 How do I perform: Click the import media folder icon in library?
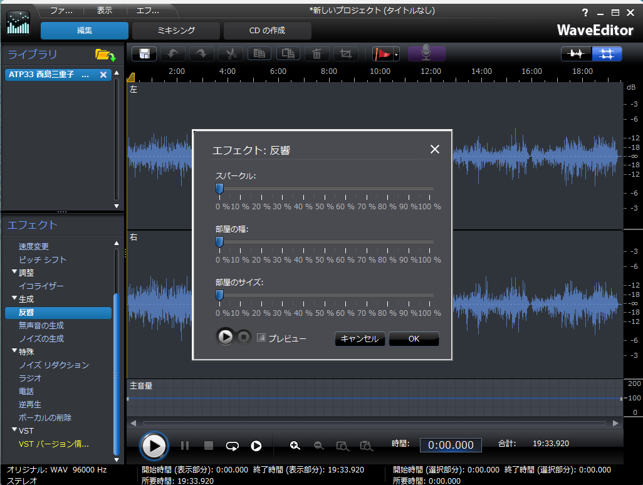tap(105, 55)
